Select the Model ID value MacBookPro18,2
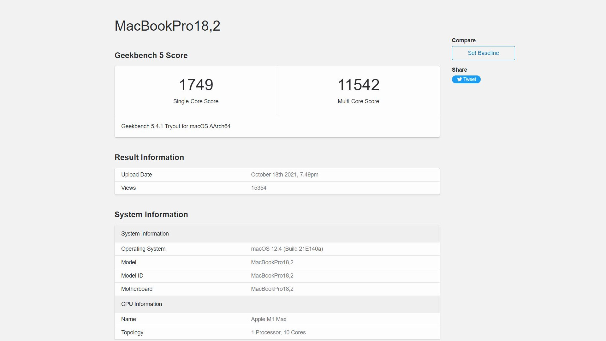606x341 pixels. tap(272, 276)
